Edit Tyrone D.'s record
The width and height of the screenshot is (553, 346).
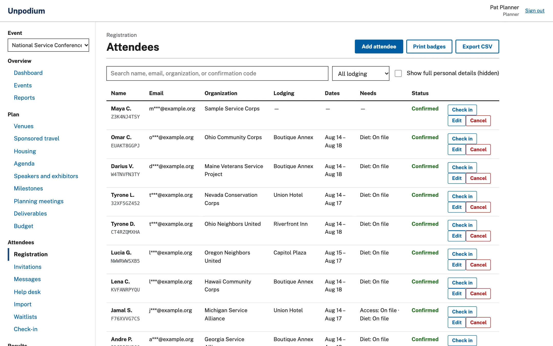tap(456, 236)
